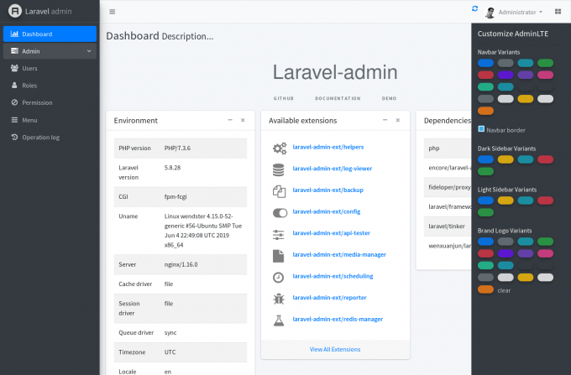Image resolution: width=571 pixels, height=375 pixels.
Task: Collapse the Available extensions card
Action: click(385, 120)
